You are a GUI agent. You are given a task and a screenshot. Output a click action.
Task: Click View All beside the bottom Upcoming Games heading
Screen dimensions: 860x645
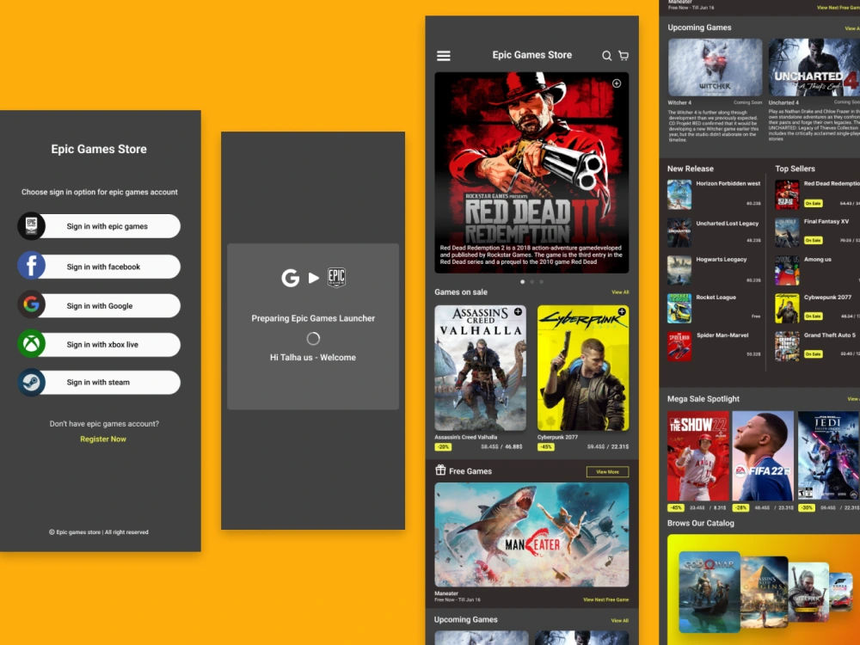[620, 620]
